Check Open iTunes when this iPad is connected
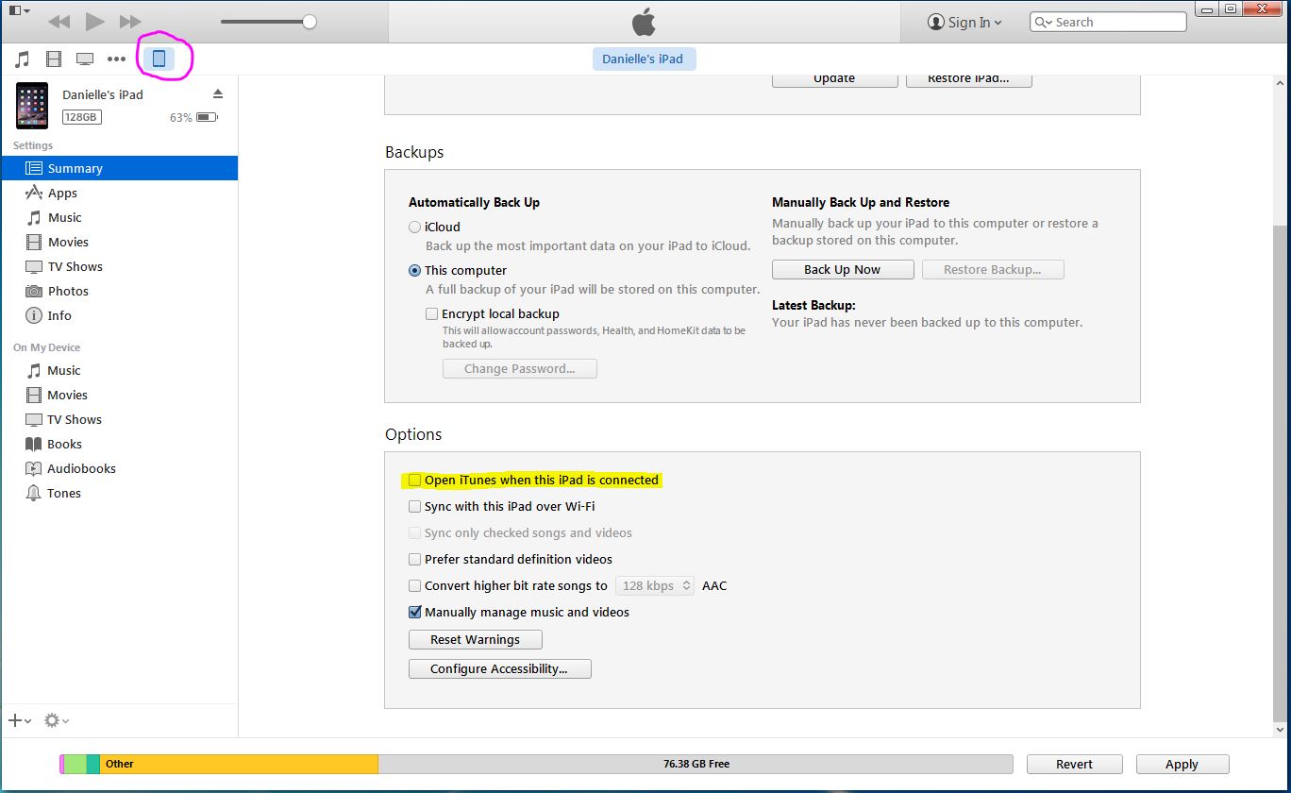This screenshot has height=793, width=1291. pos(414,480)
